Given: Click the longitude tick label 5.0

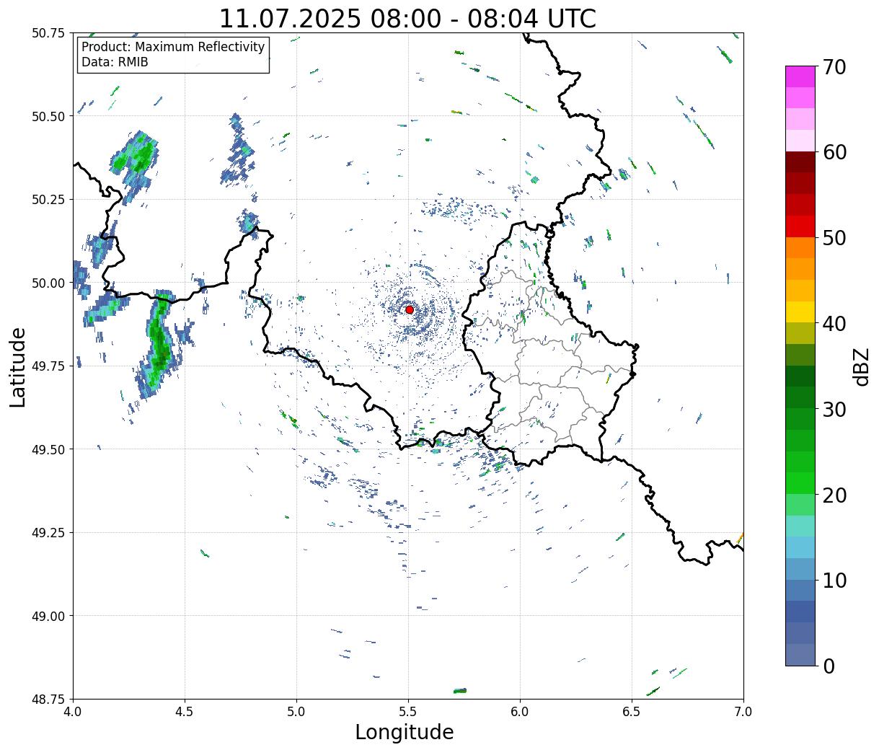Looking at the screenshot, I should click(296, 712).
